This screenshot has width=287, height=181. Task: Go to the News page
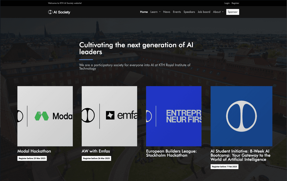tap(167, 12)
